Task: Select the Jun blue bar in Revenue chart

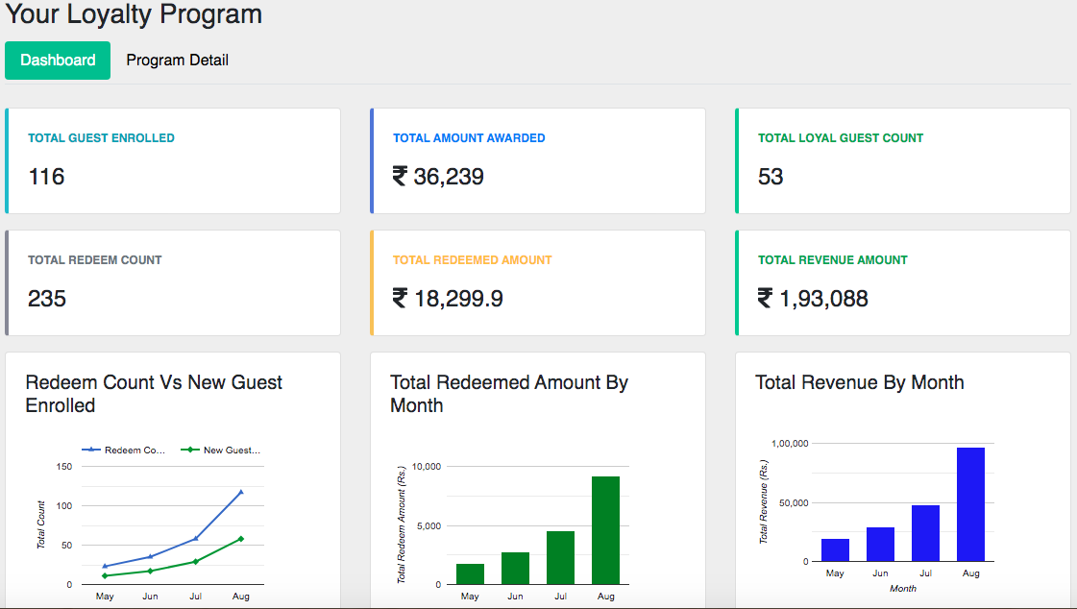Action: point(880,544)
